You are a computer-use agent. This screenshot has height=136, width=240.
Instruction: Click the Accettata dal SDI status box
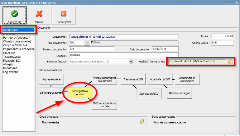click(160, 79)
